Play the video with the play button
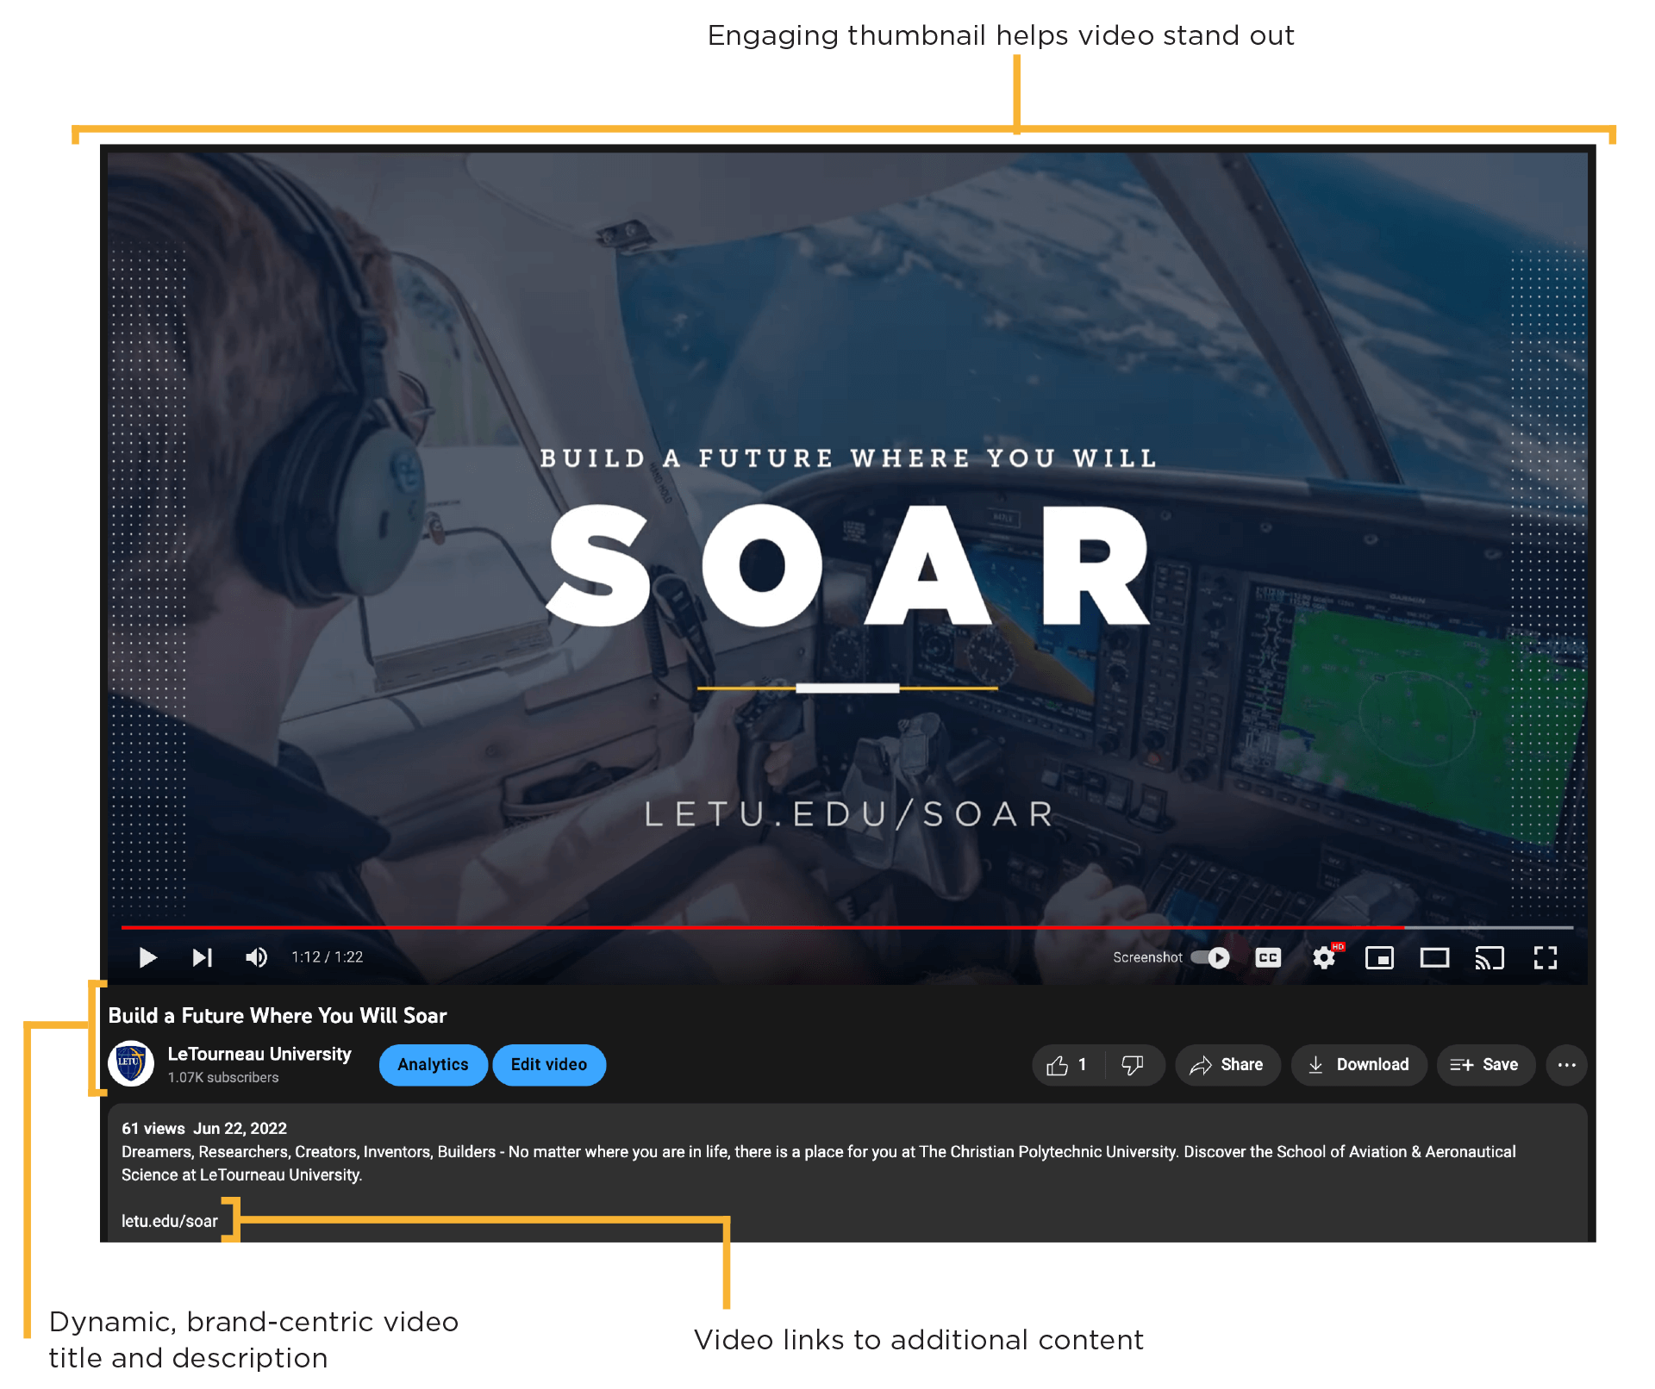Image resolution: width=1655 pixels, height=1389 pixels. tap(147, 957)
